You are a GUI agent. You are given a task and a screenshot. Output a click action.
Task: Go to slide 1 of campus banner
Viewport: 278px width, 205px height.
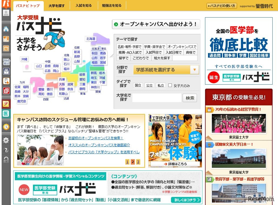(x=127, y=162)
